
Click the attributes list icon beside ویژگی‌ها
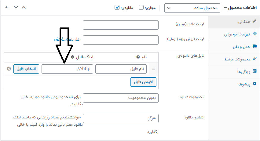tap(255, 71)
